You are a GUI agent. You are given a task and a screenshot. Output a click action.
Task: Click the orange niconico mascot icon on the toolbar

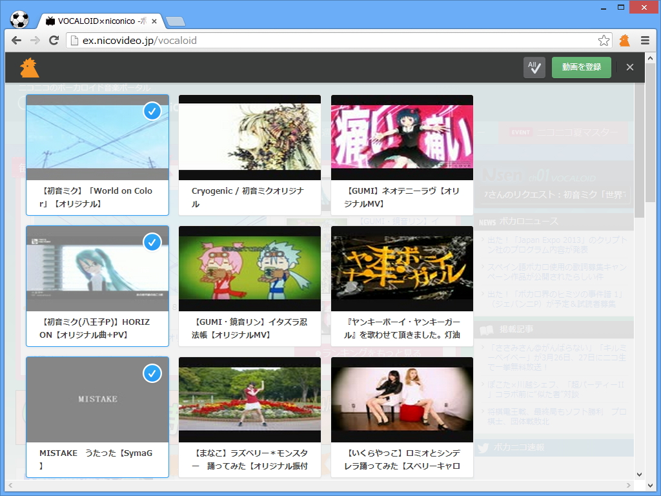(x=29, y=67)
